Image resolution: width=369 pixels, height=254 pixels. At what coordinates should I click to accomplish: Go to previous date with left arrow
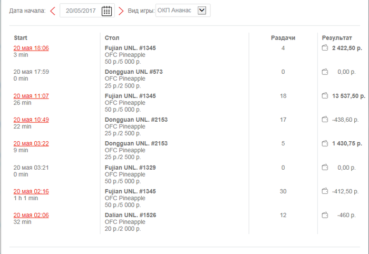[x=53, y=11]
